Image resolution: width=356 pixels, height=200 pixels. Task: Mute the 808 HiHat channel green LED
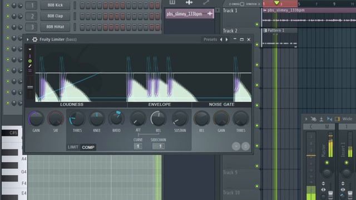[8, 27]
